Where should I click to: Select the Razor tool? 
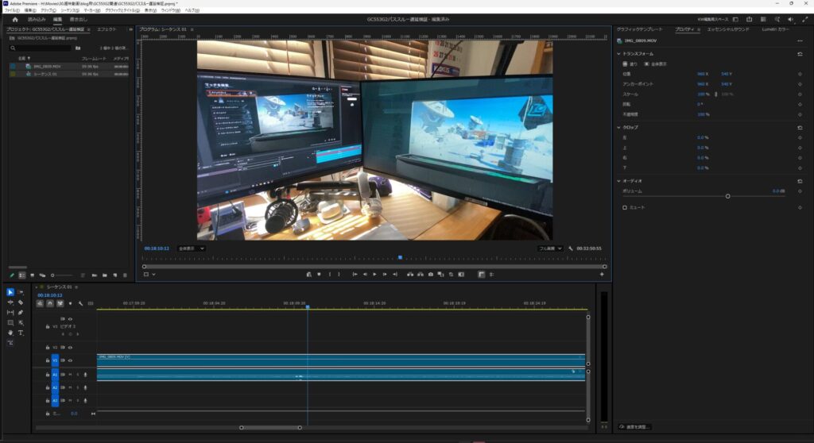(21, 302)
